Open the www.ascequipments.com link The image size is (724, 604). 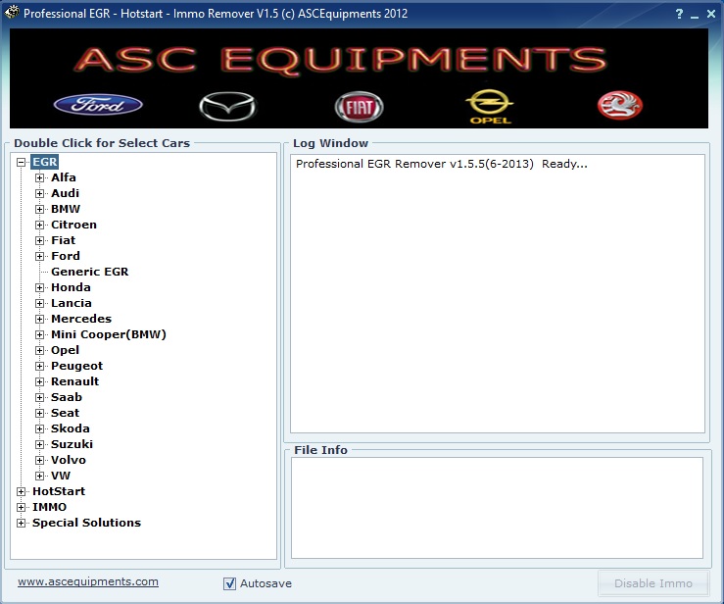[88, 581]
